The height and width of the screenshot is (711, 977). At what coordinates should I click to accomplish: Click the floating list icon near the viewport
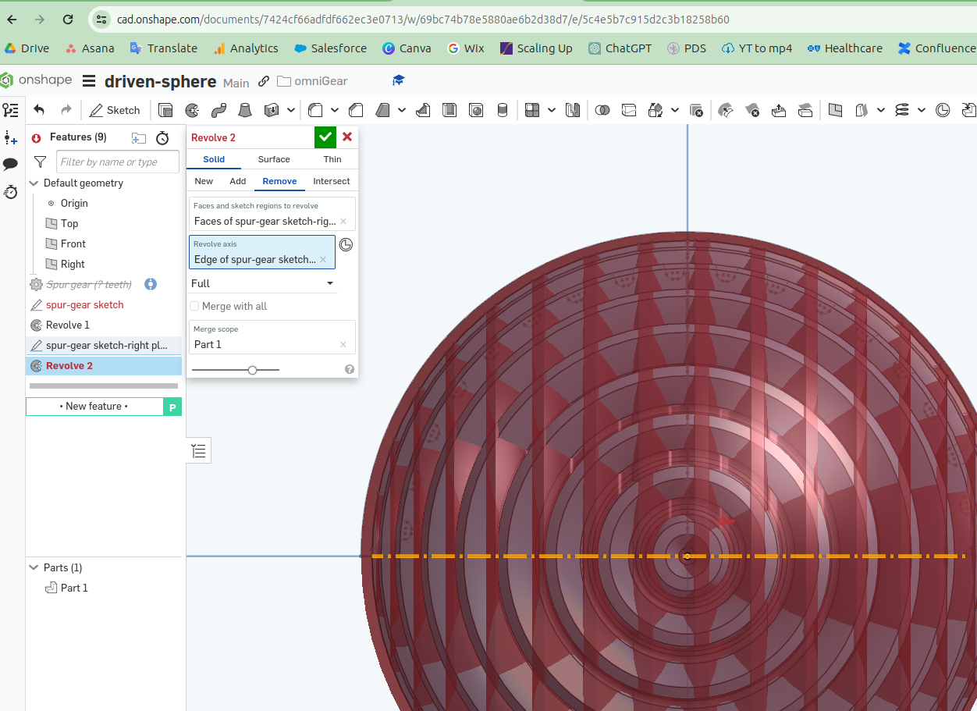tap(199, 450)
